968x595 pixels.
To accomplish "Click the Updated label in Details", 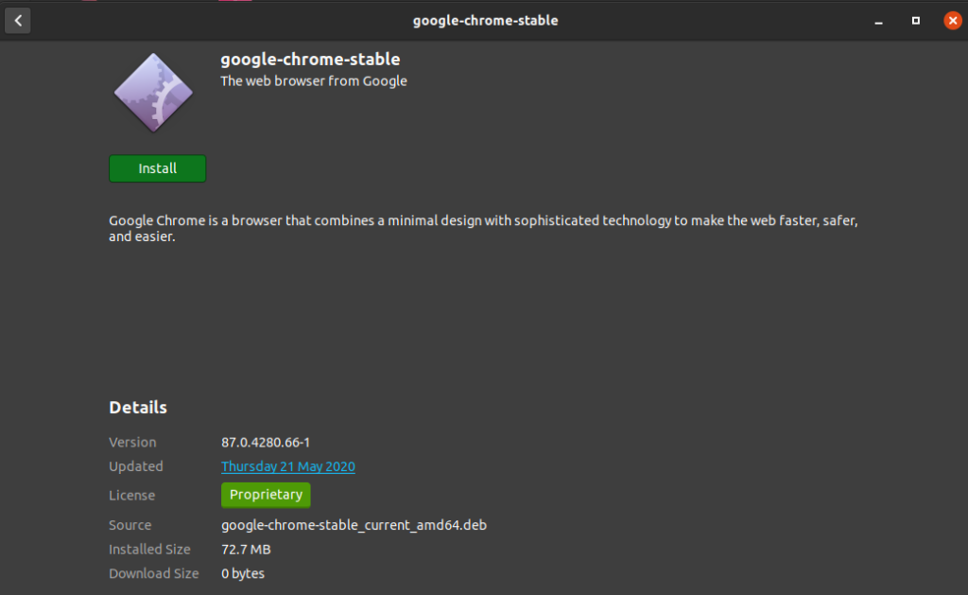I will 136,466.
